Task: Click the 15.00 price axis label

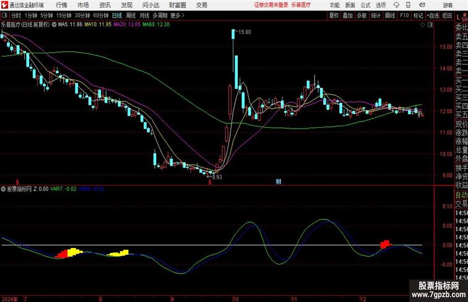Action: pos(446,47)
